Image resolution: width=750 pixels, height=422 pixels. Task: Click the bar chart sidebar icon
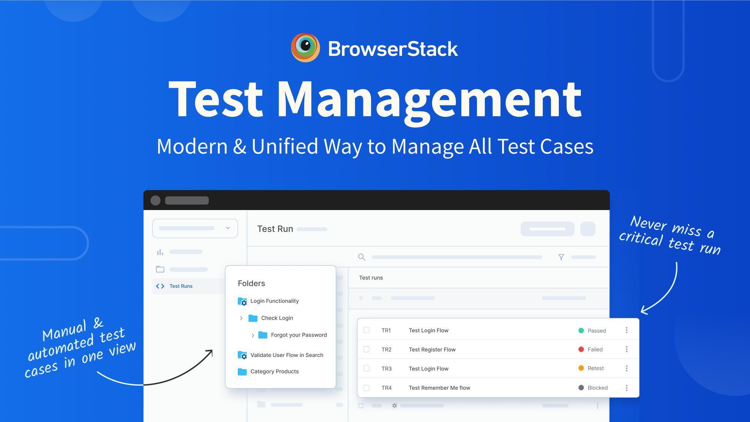click(160, 252)
